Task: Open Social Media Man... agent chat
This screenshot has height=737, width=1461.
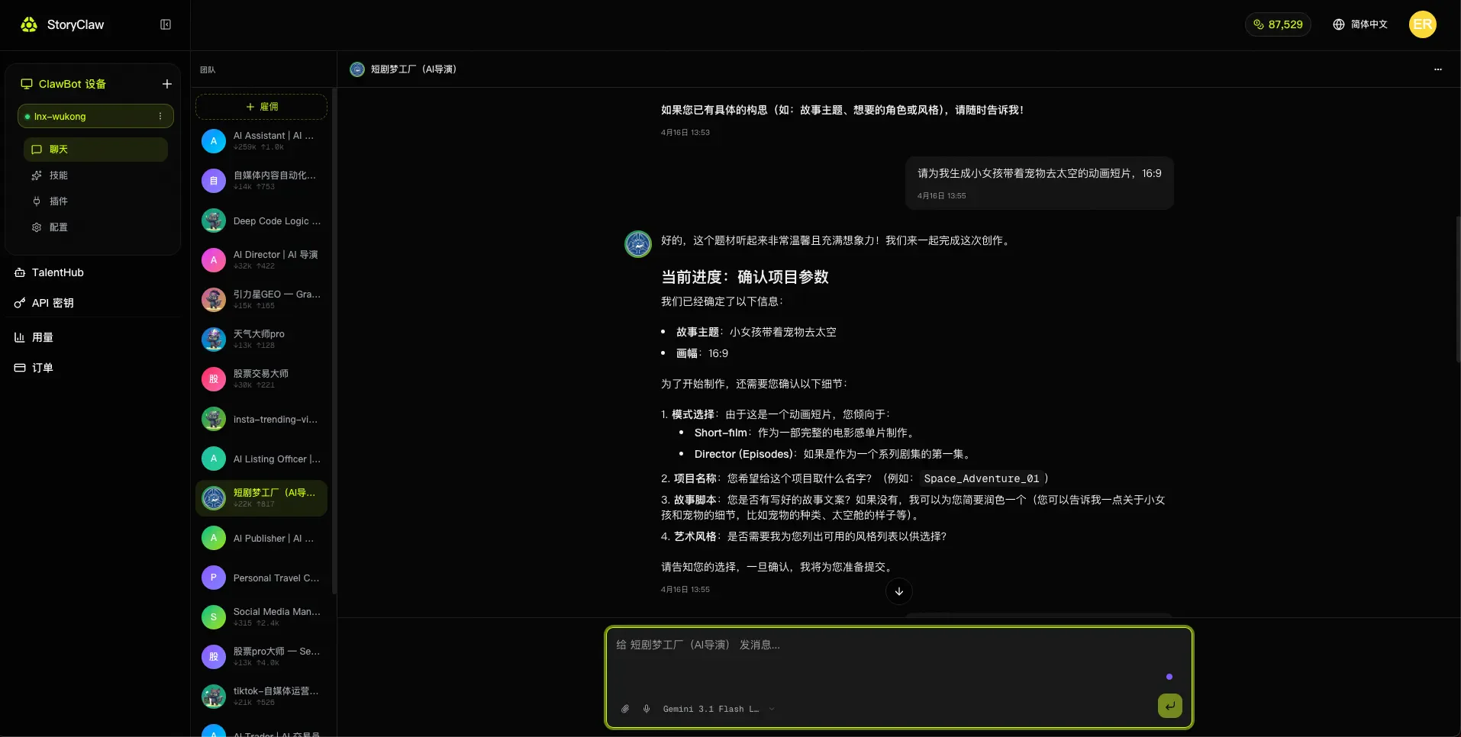Action: [261, 617]
